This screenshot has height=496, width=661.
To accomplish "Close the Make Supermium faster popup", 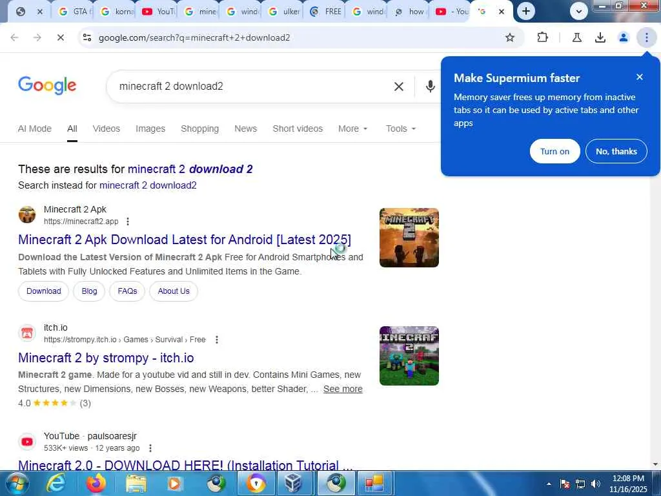I will pos(640,77).
